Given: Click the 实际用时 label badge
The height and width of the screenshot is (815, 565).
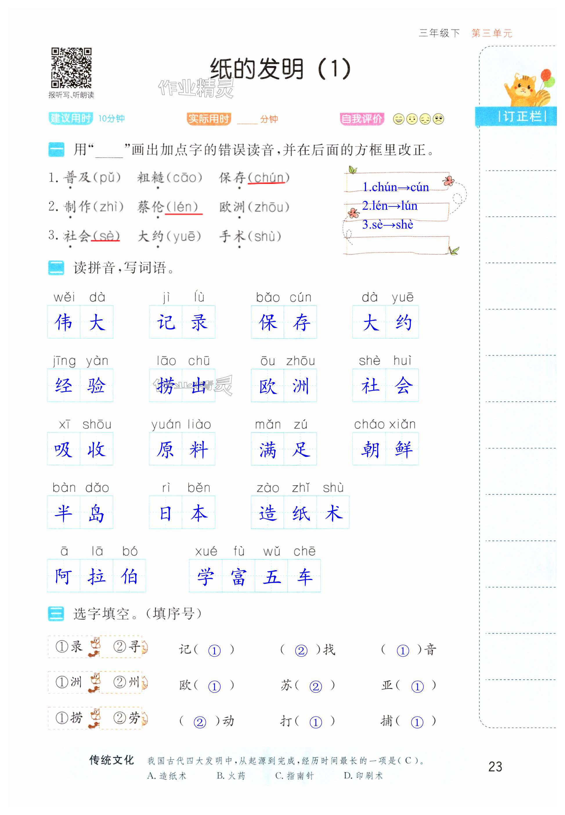Looking at the screenshot, I should coord(209,119).
